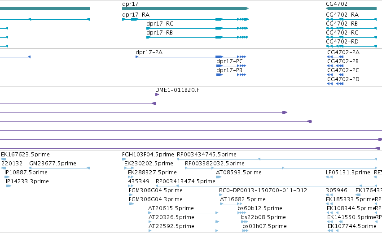The height and width of the screenshot is (233, 382).
Task: Open the AT20615.5prime EST
Action: (x=183, y=213)
